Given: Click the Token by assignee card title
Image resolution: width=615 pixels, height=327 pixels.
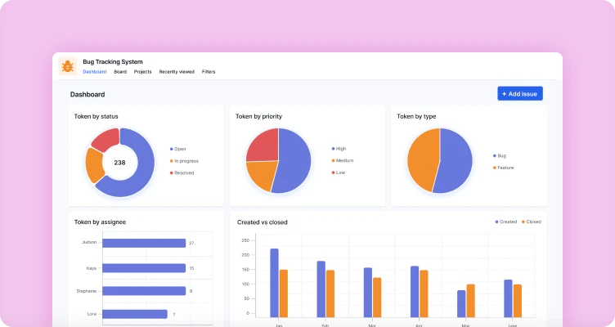Looking at the screenshot, I should pos(100,222).
